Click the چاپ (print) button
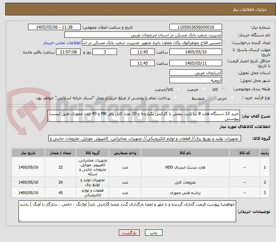The height and width of the screenshot is (242, 276). (x=153, y=233)
